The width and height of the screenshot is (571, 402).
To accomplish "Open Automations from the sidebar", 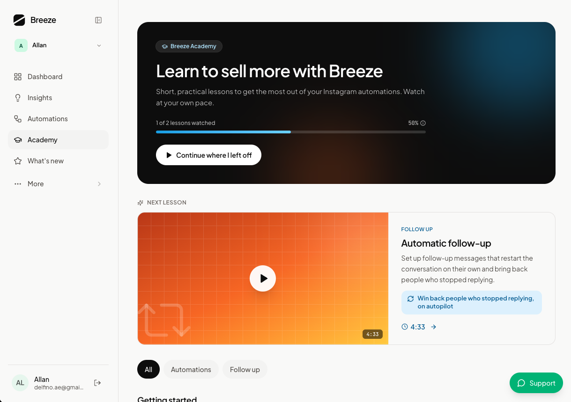I will point(58,119).
